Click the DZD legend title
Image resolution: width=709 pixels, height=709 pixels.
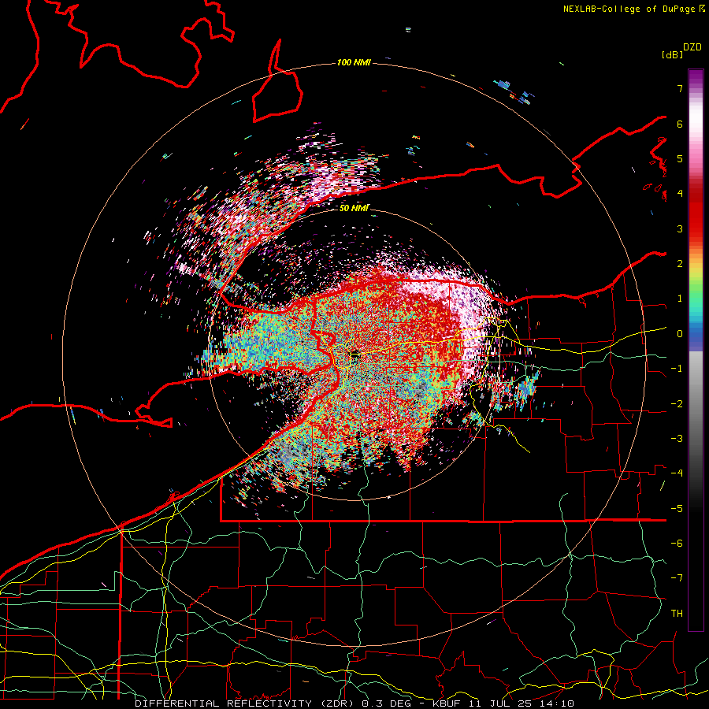(692, 47)
